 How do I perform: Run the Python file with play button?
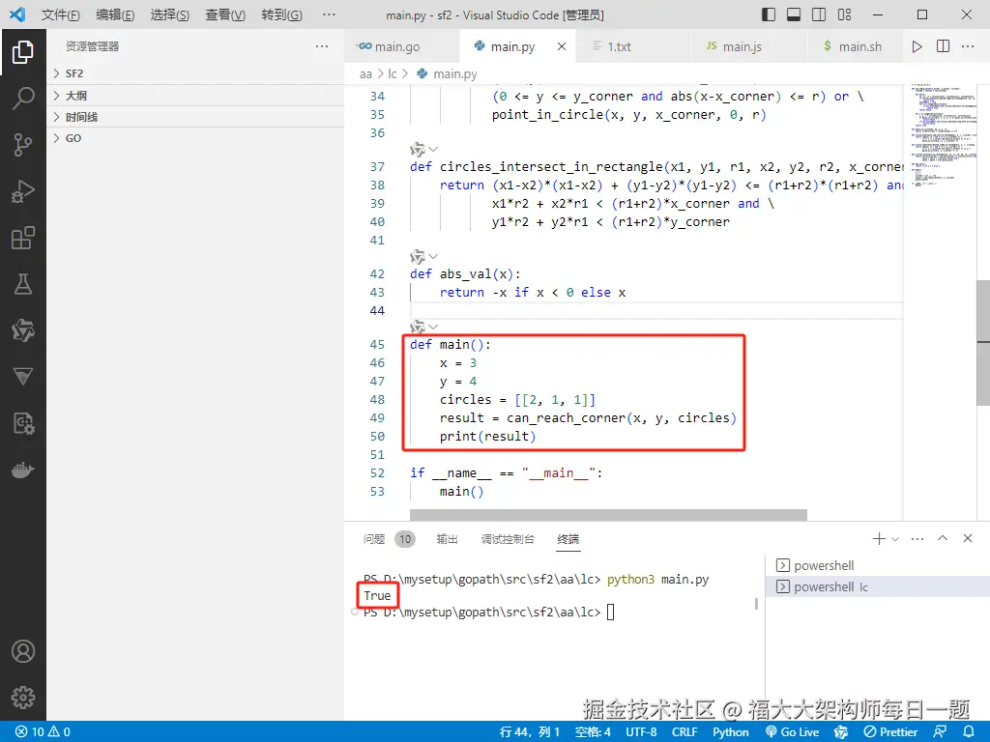click(x=917, y=46)
